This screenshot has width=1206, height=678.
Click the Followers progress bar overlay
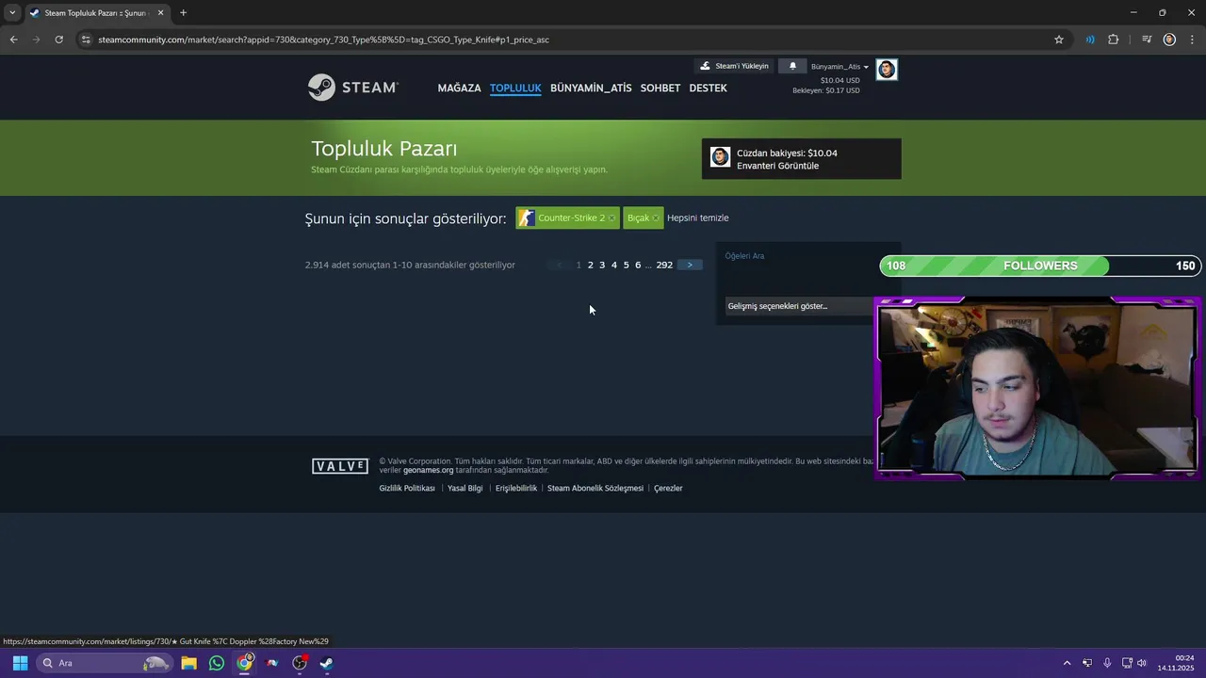click(1040, 266)
